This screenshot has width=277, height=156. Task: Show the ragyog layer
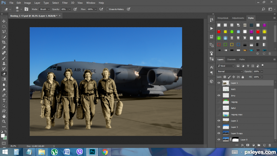tap(219, 102)
